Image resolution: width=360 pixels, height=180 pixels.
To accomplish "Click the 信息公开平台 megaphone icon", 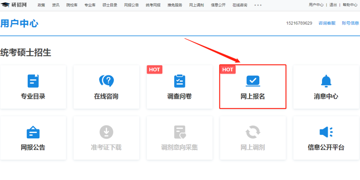I will point(326,132).
